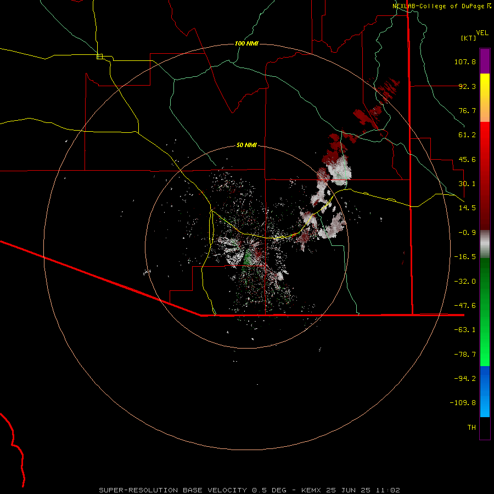Click the -32.0 legend value
The image size is (494, 494).
(x=465, y=282)
